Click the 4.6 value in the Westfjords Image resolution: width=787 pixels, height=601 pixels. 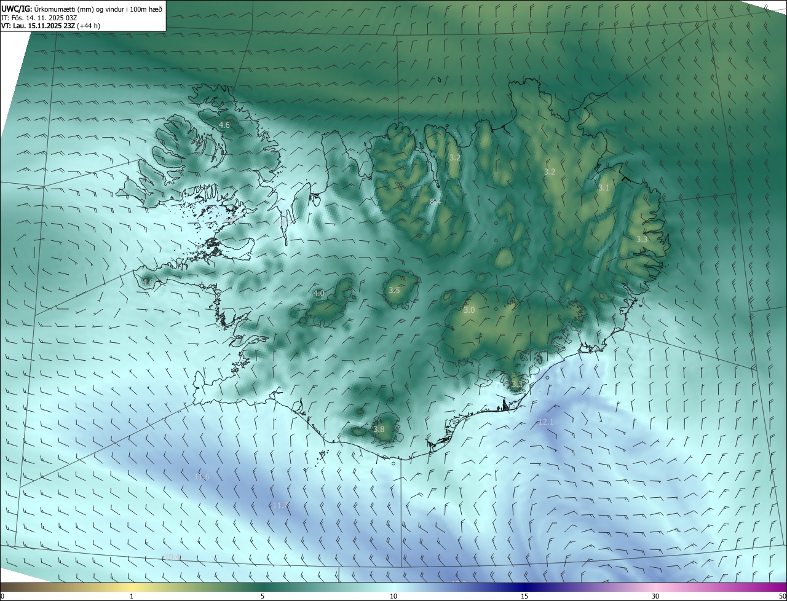[x=224, y=125]
